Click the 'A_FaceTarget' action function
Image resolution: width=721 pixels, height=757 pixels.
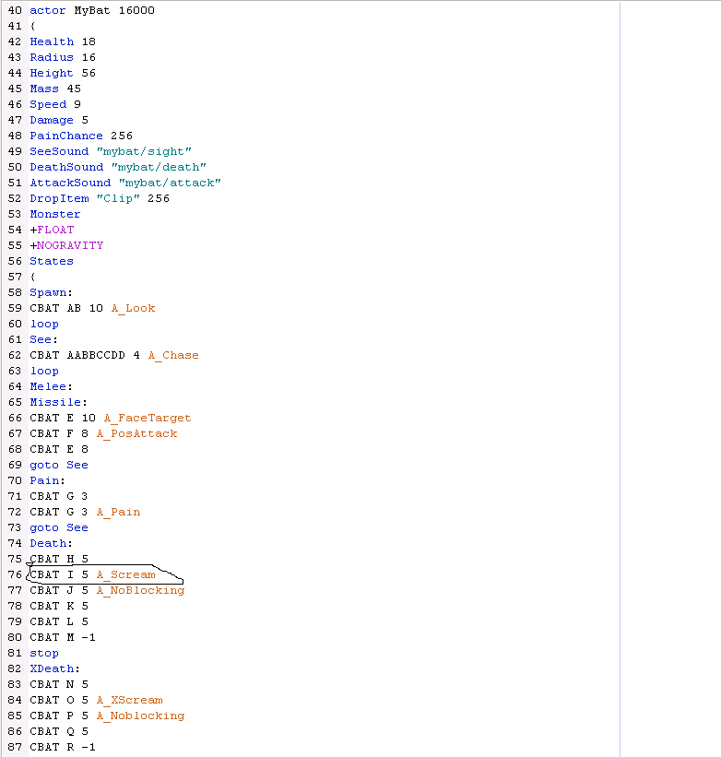[x=148, y=418]
